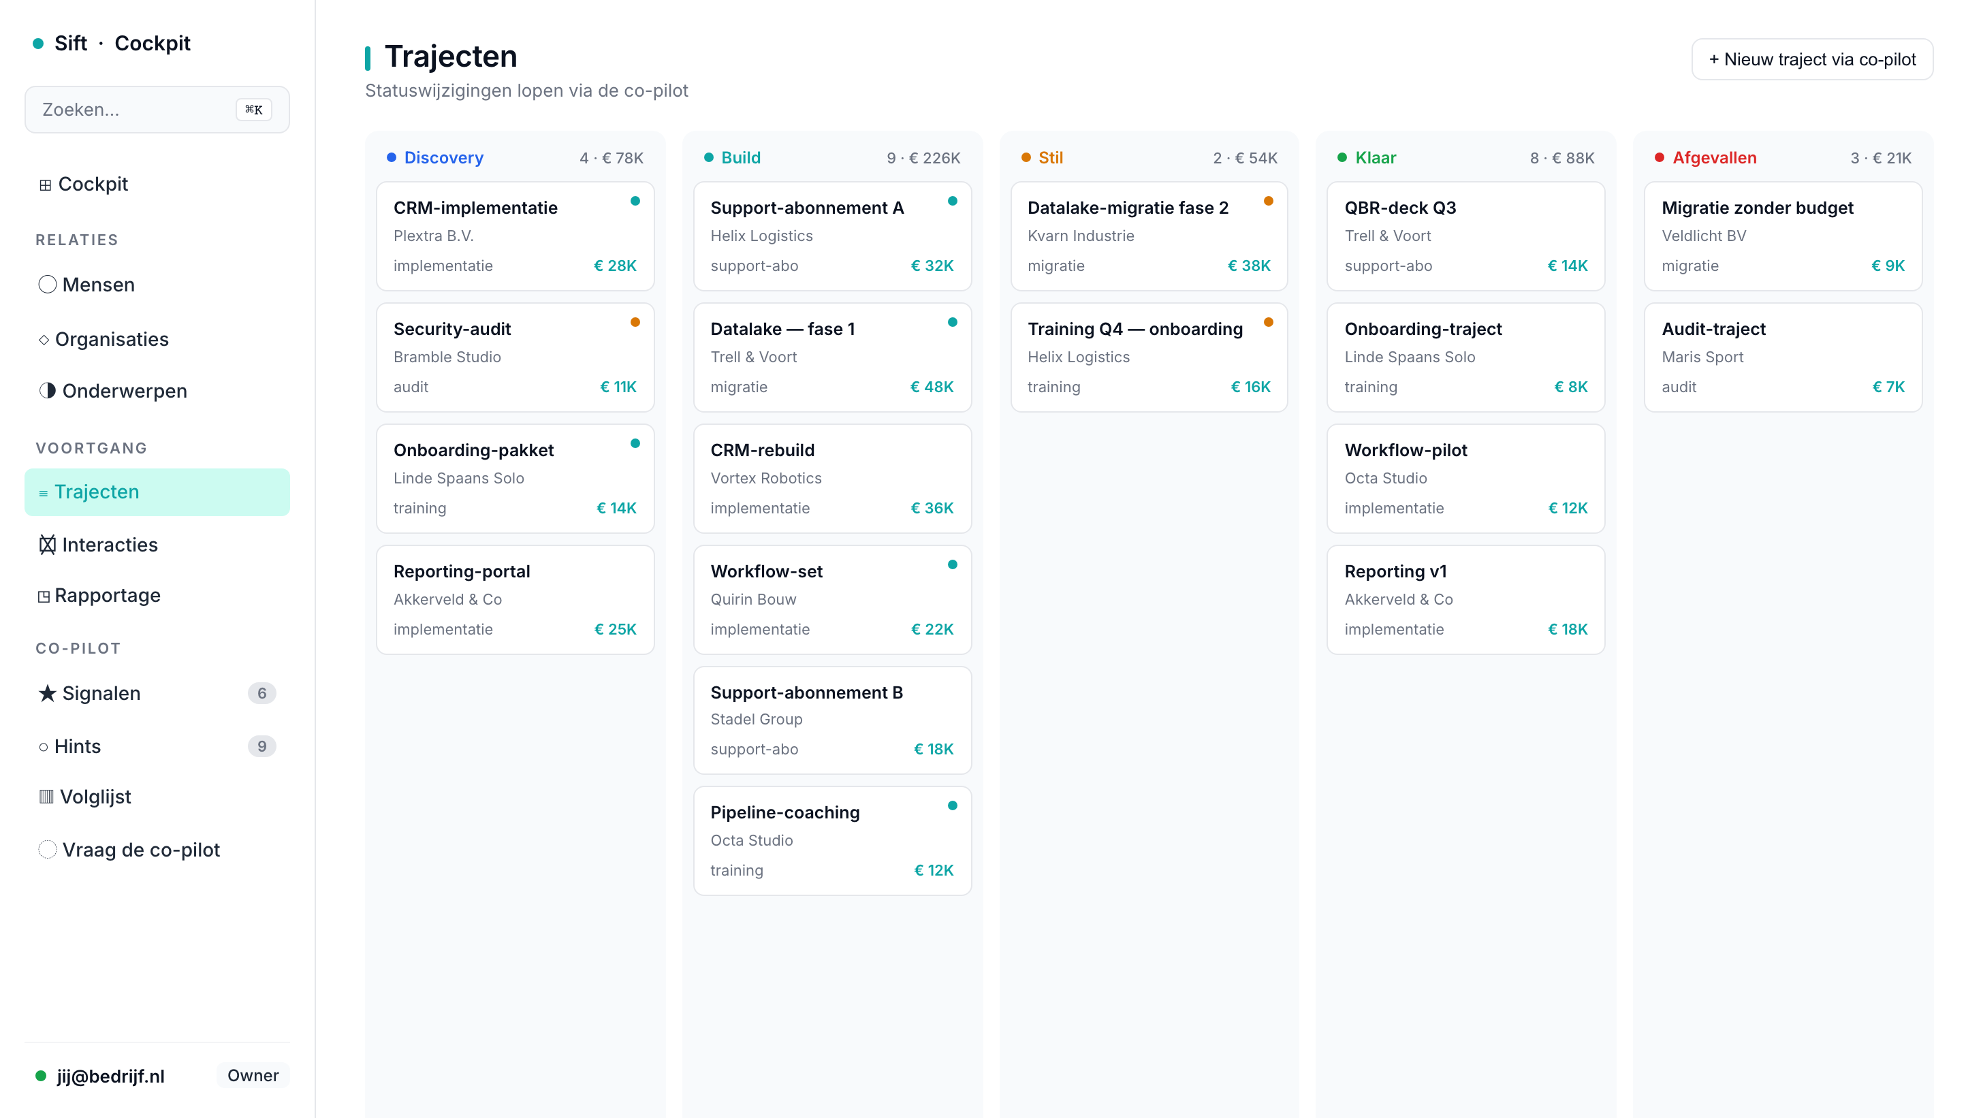Click the Sift · Cockpit title
This screenshot has width=1983, height=1118.
pyautogui.click(x=122, y=44)
